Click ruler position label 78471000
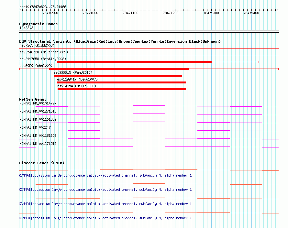The height and width of the screenshot is (228, 288). pos(90,13)
